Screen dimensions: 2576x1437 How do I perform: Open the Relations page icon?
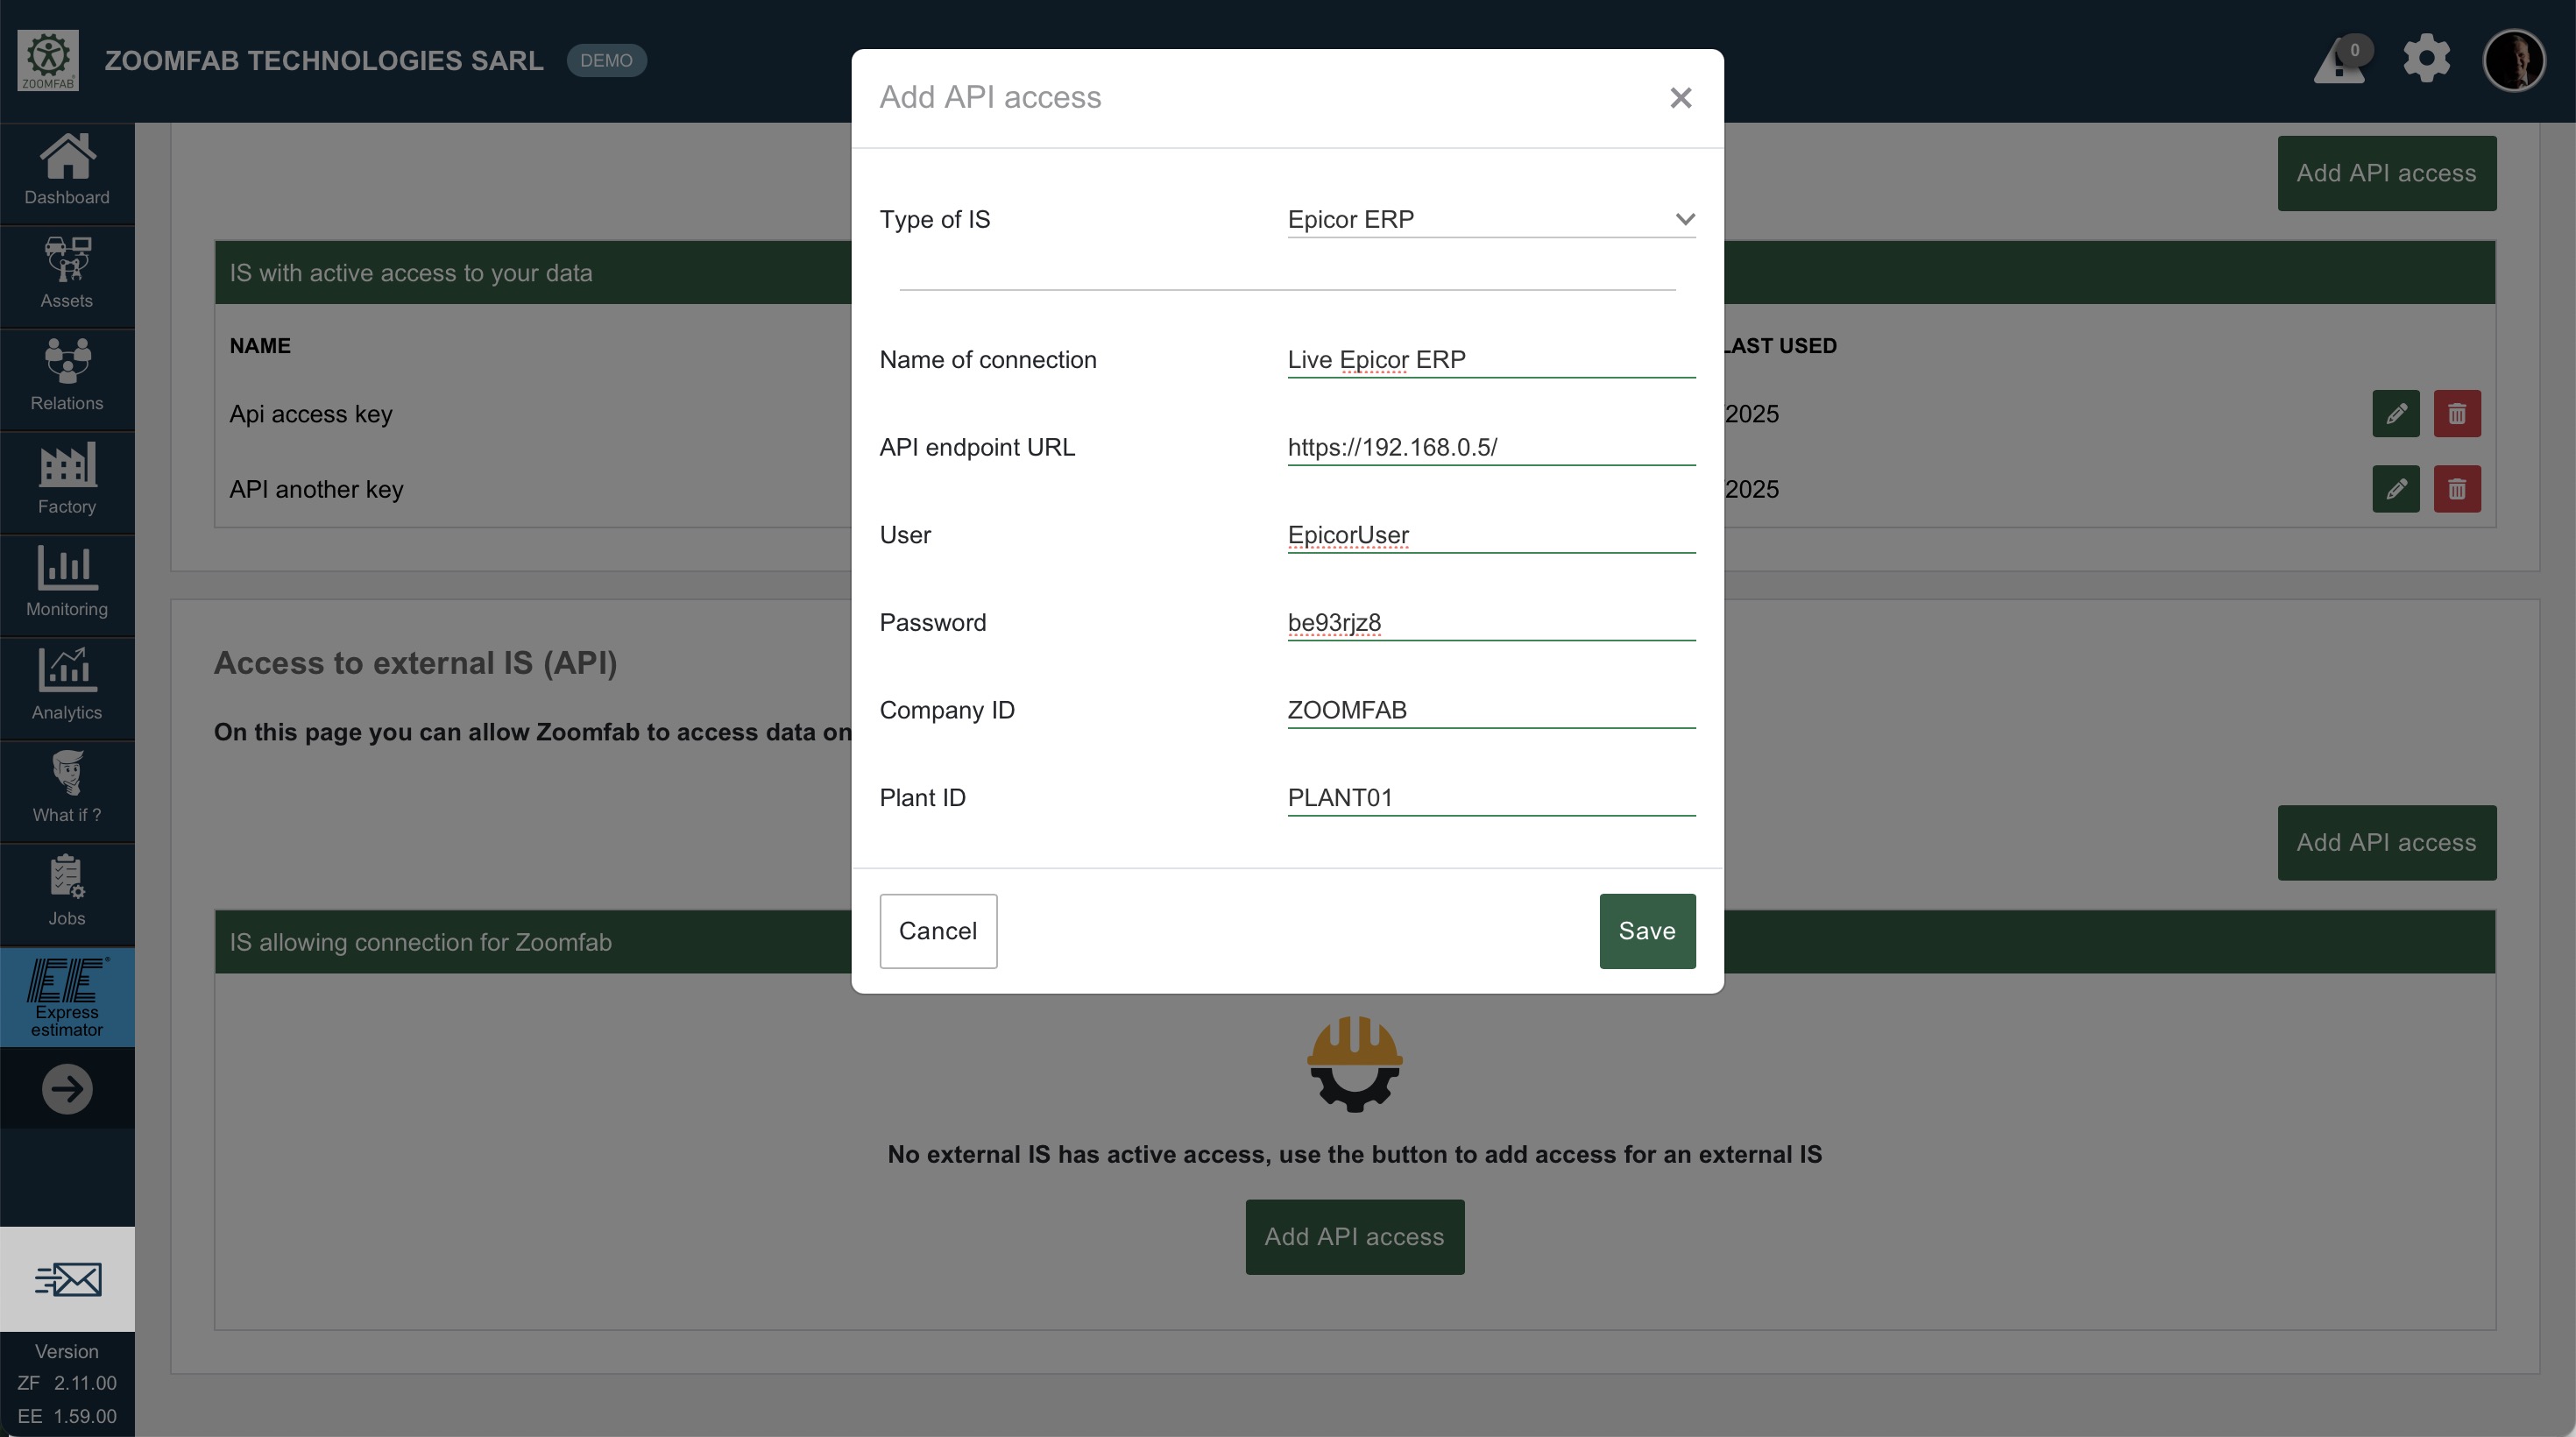point(67,377)
